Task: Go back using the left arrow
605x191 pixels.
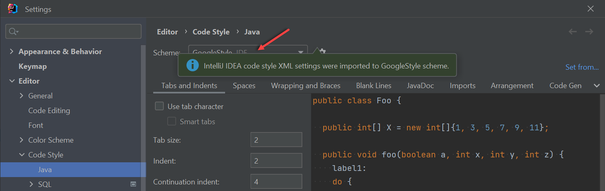Action: (x=573, y=32)
